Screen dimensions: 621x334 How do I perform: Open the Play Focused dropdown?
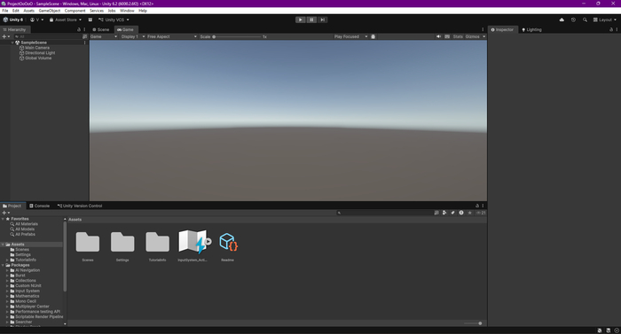click(x=350, y=36)
